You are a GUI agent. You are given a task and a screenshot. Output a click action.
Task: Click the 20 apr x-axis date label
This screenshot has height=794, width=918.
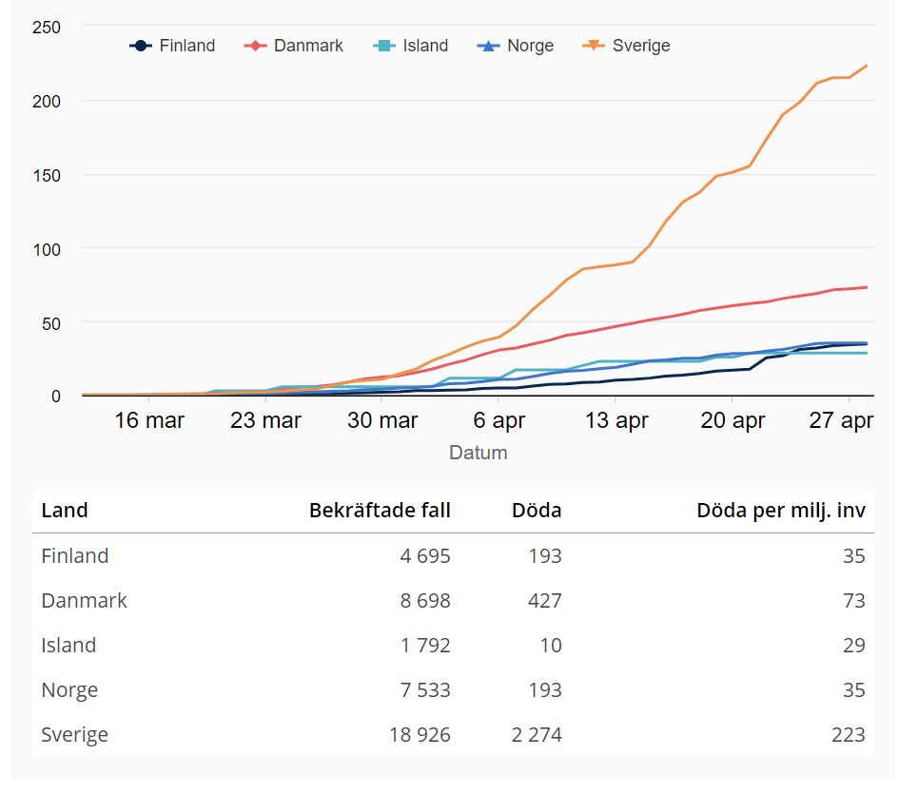(x=733, y=420)
